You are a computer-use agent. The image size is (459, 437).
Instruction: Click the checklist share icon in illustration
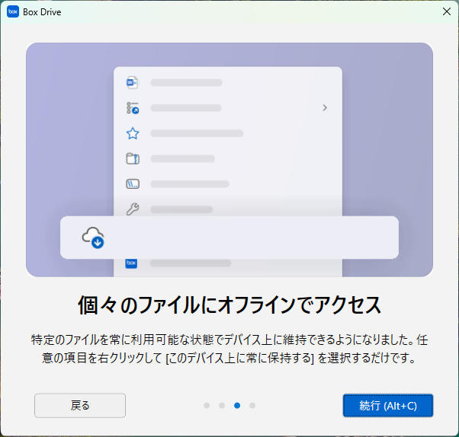pyautogui.click(x=133, y=108)
